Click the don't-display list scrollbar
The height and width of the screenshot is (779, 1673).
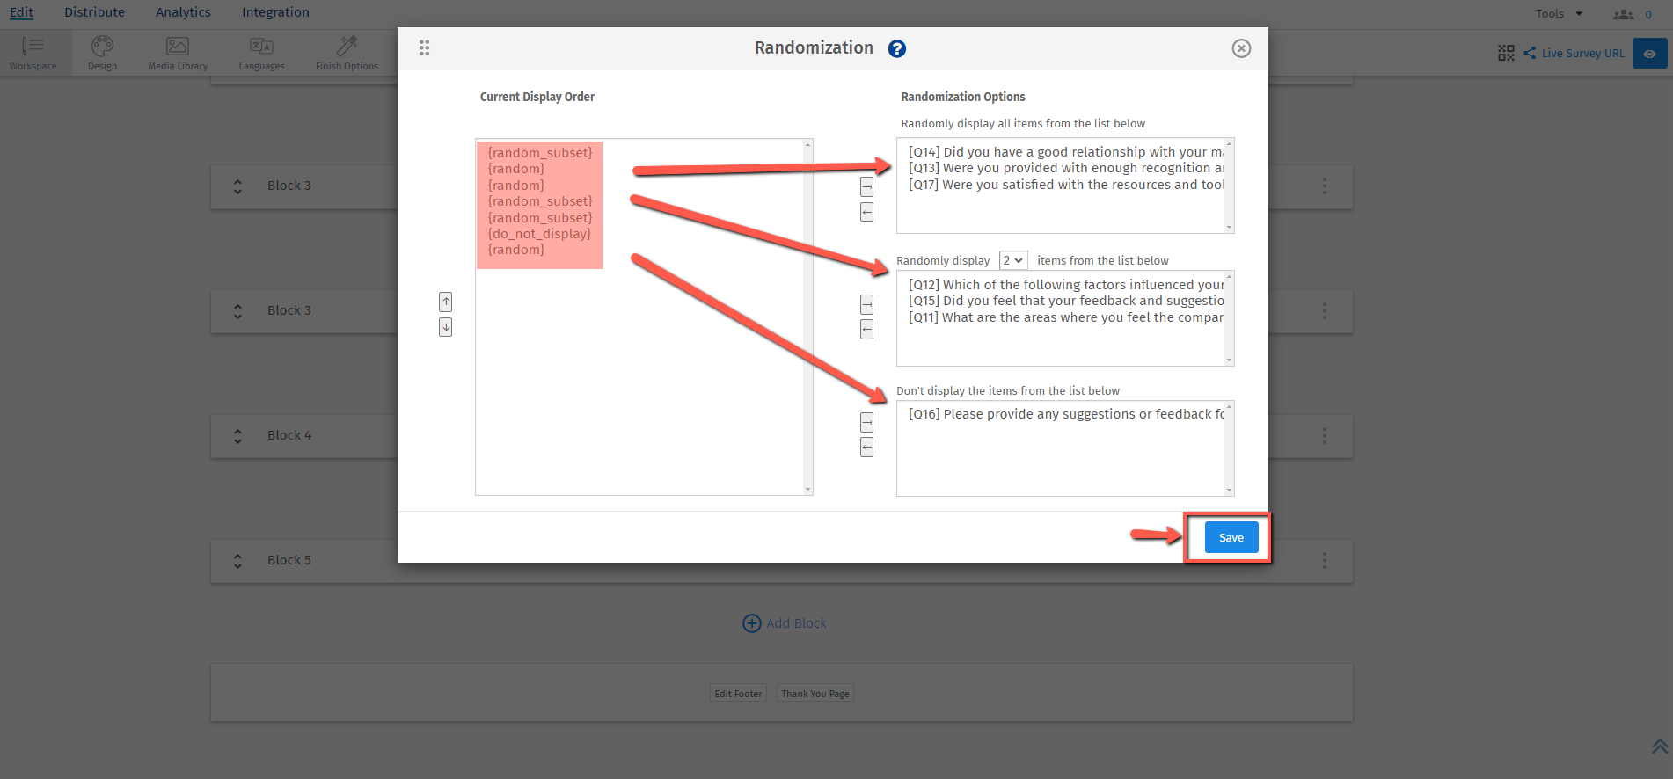tap(1230, 448)
